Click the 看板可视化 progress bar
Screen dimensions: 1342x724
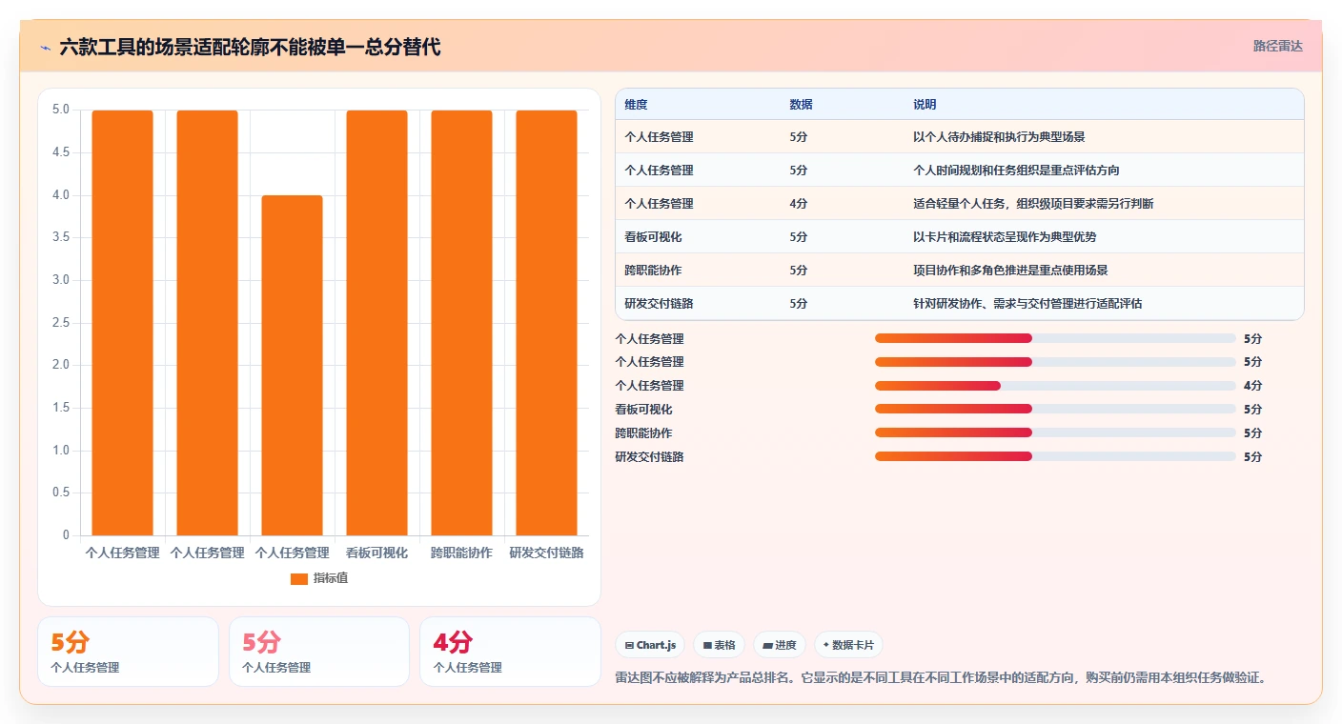pyautogui.click(x=1055, y=409)
